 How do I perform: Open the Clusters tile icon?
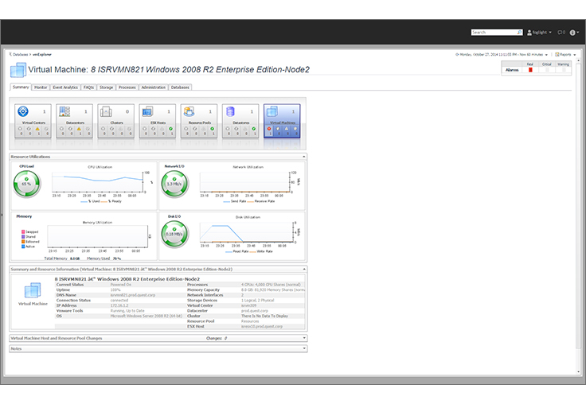coord(106,111)
